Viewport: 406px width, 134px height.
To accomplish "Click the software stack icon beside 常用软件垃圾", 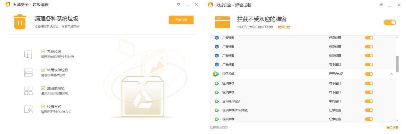I will click(x=29, y=72).
